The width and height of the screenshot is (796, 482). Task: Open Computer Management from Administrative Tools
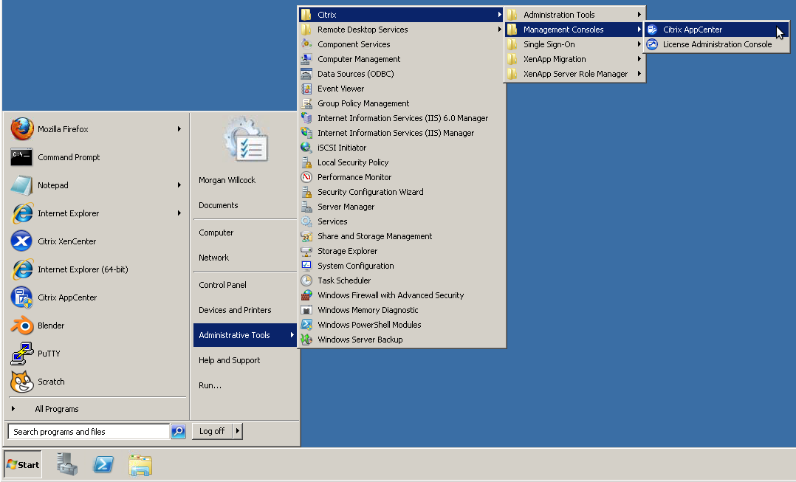click(402, 59)
